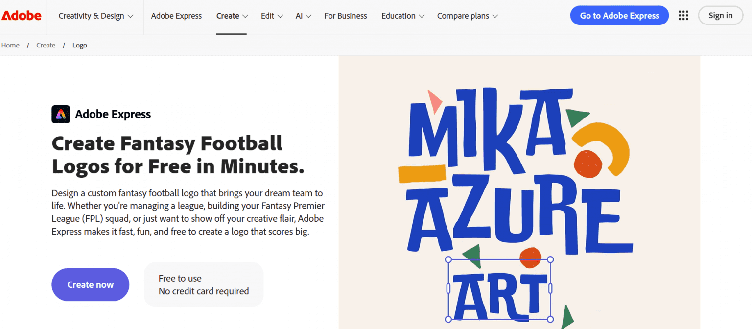Open the Create menu dropdown
The height and width of the screenshot is (329, 752).
click(x=232, y=16)
